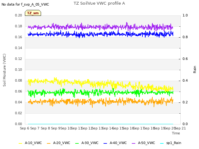This screenshot has height=149, width=199.
Task: Click the 0.04 value on left axis
Action: [x=19, y=102]
